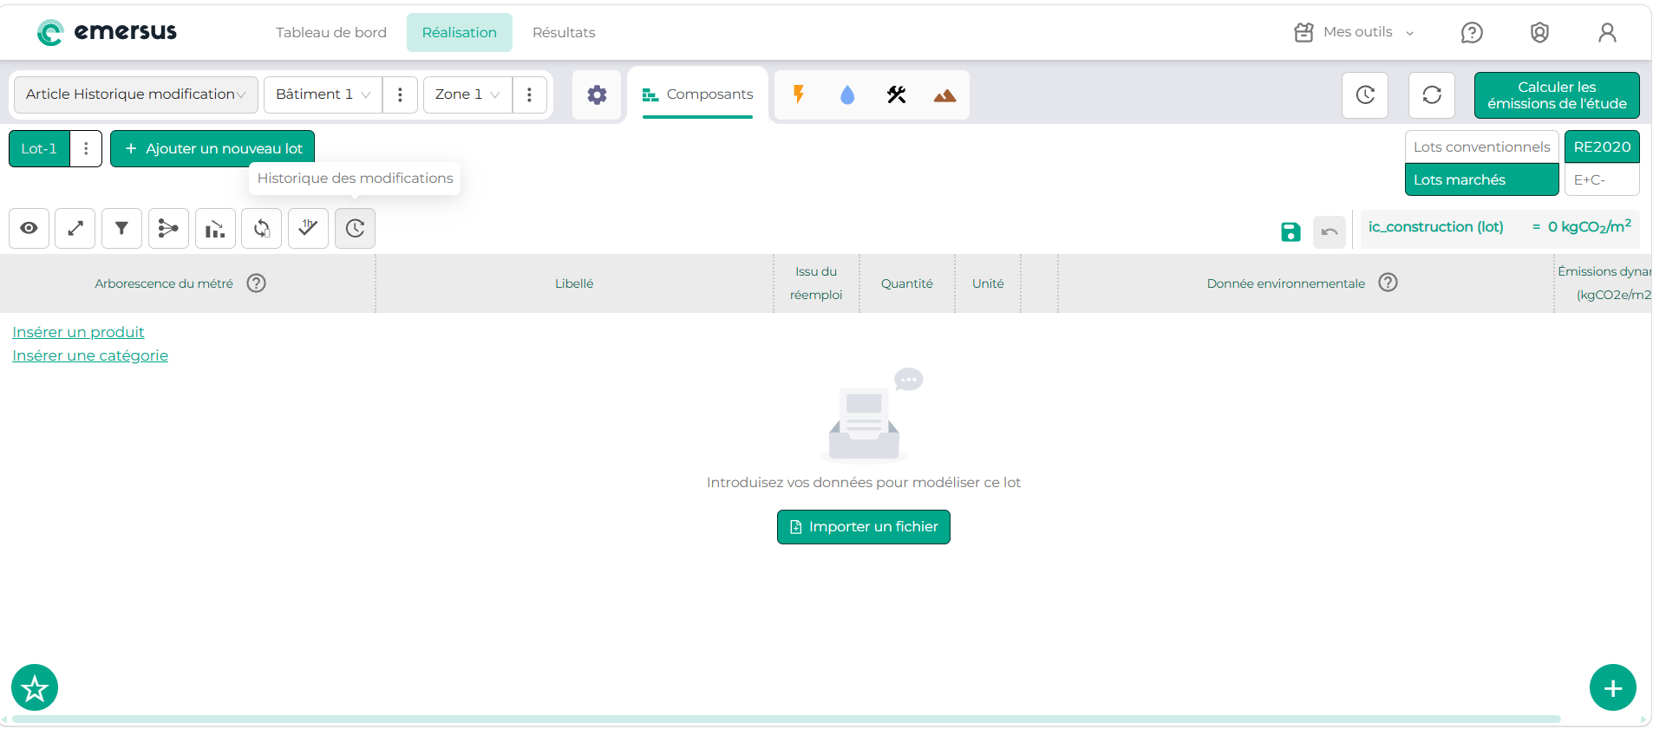Click the filter funnel icon
1653x729 pixels.
pos(121,228)
